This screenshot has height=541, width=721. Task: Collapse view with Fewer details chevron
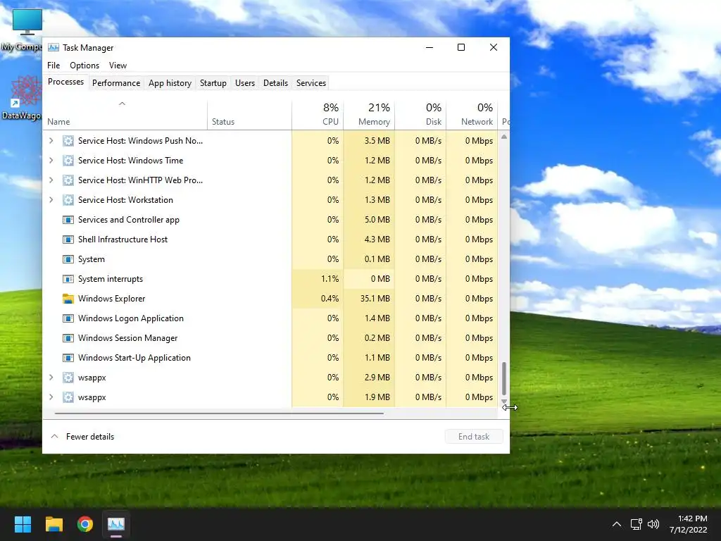click(54, 436)
